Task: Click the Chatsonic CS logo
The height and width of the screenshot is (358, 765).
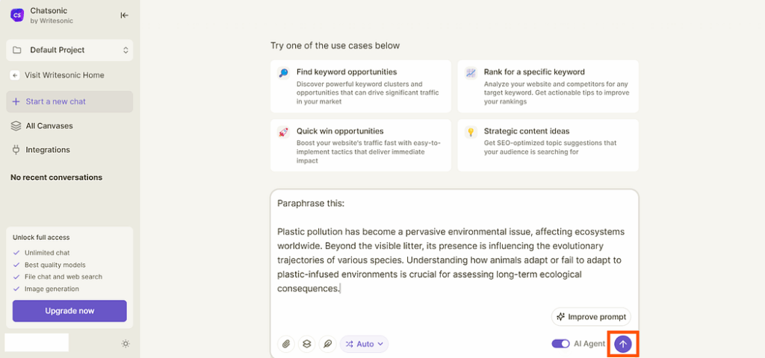Action: (x=17, y=15)
